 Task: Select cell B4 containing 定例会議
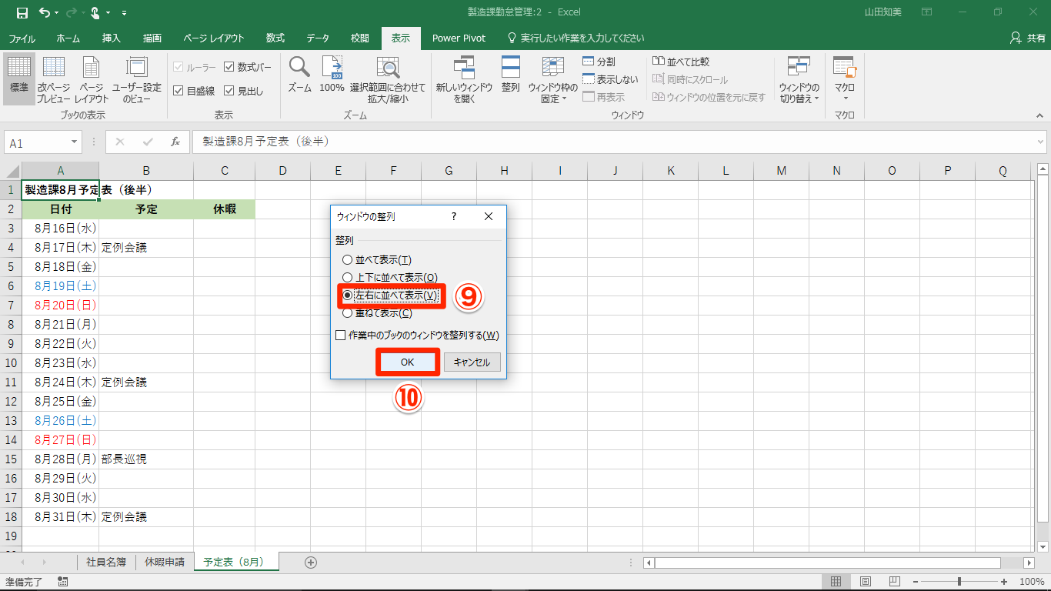pyautogui.click(x=146, y=248)
